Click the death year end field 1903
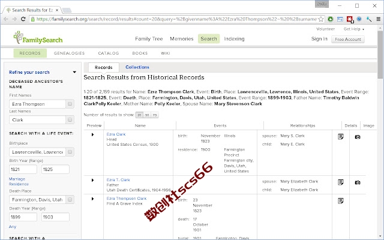 55,217
